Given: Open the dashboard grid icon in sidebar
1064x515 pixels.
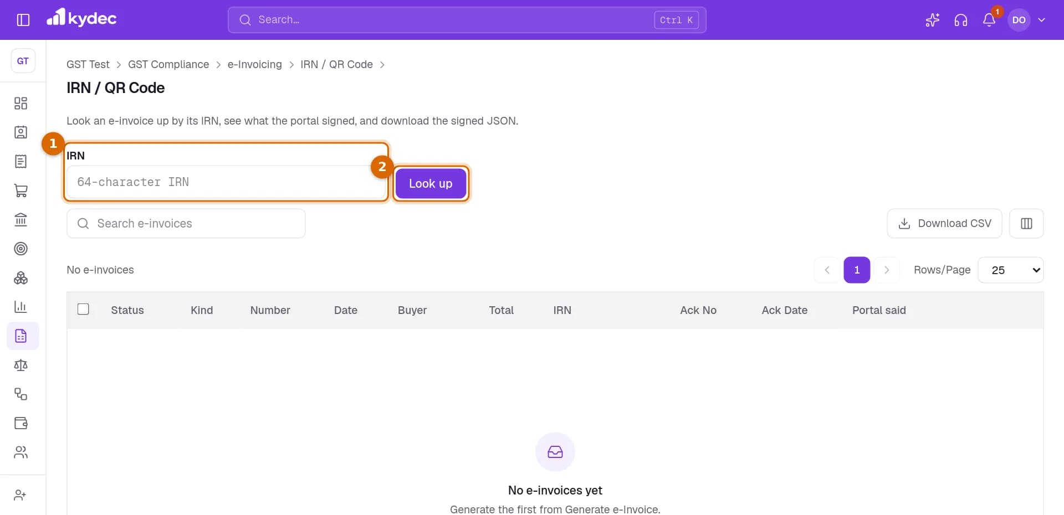Looking at the screenshot, I should (21, 104).
